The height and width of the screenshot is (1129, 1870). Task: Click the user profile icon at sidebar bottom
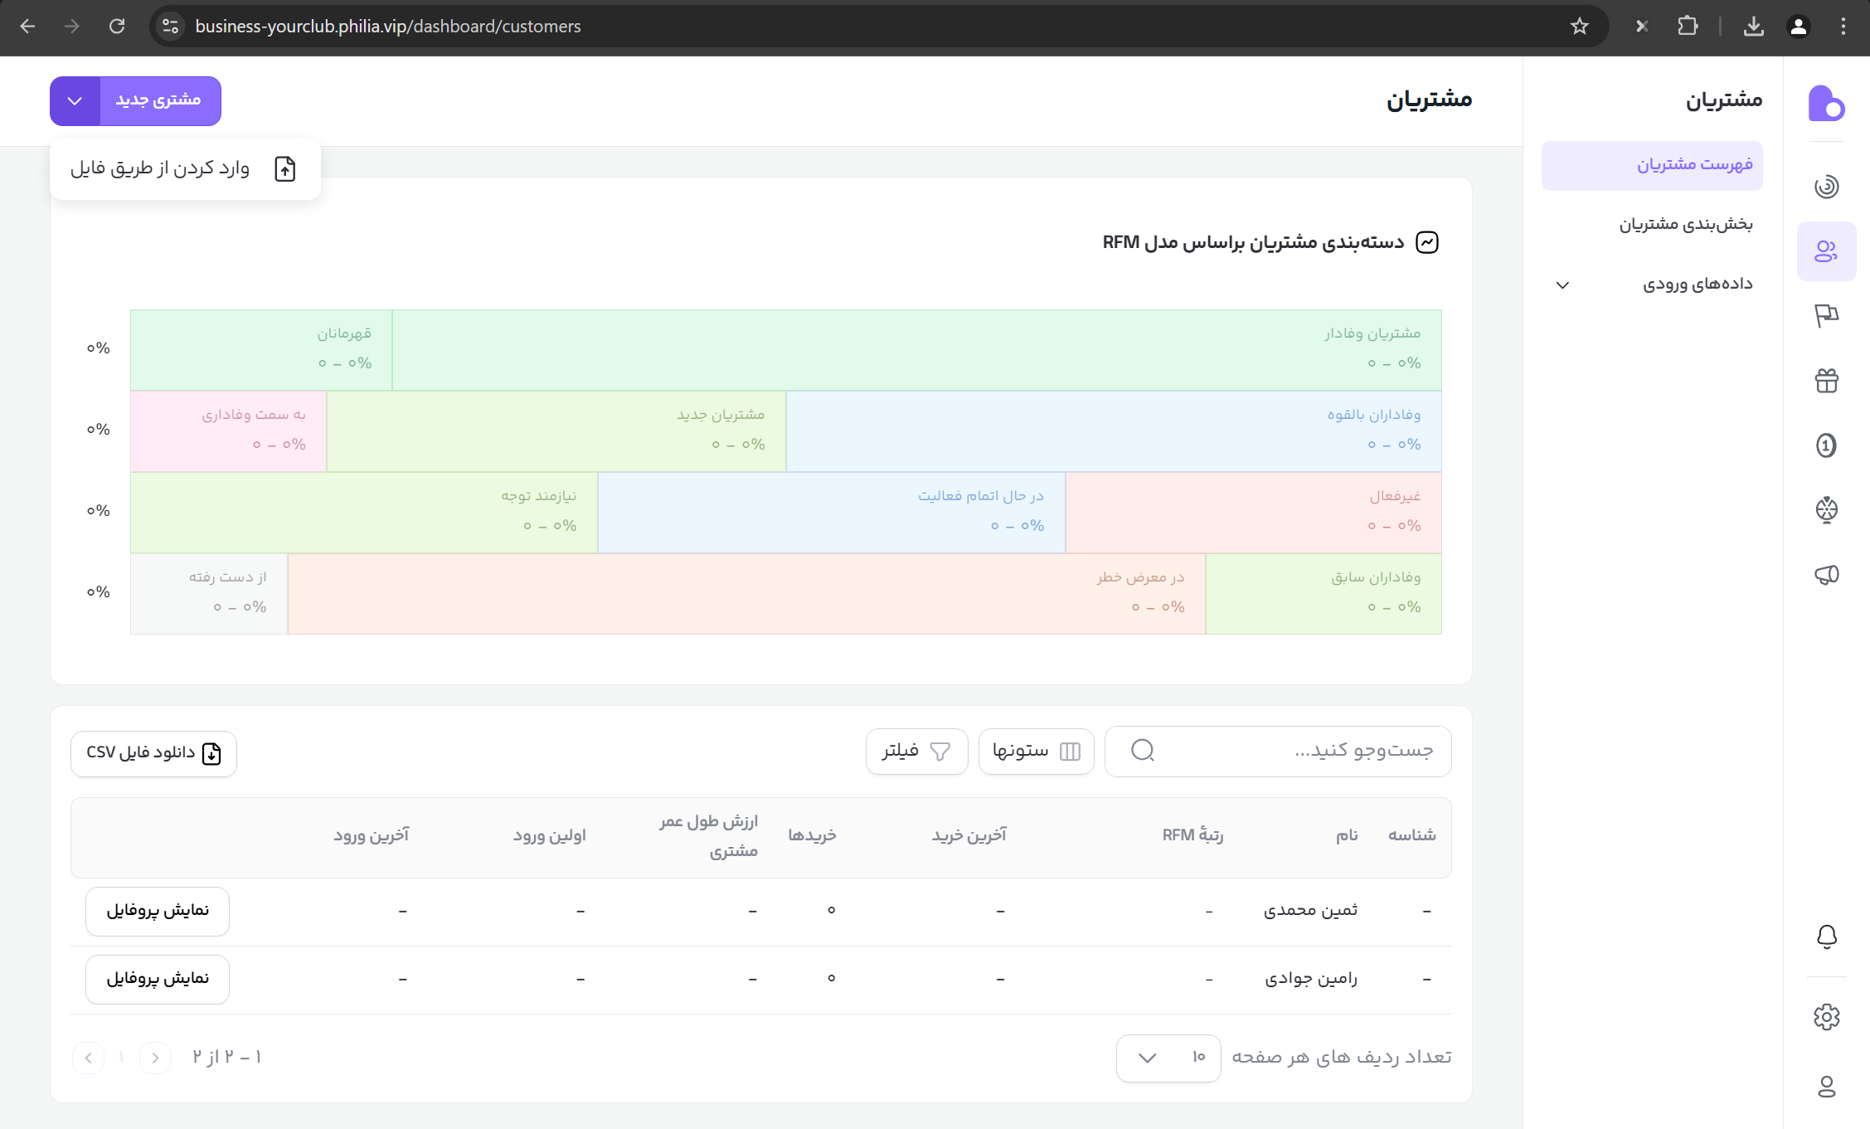1826,1087
